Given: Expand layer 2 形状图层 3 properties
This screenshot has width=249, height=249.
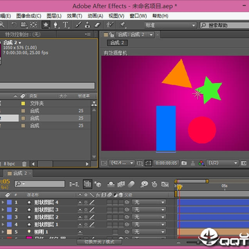Looking at the screenshot, I should (x=3, y=210).
